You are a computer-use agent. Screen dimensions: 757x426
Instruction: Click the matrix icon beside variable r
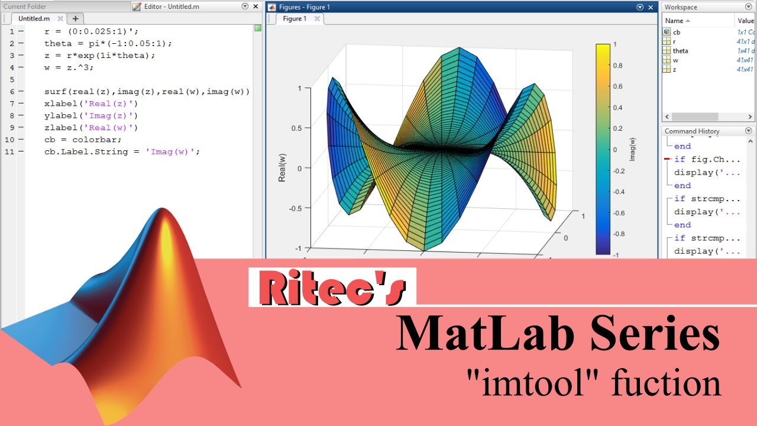click(667, 41)
